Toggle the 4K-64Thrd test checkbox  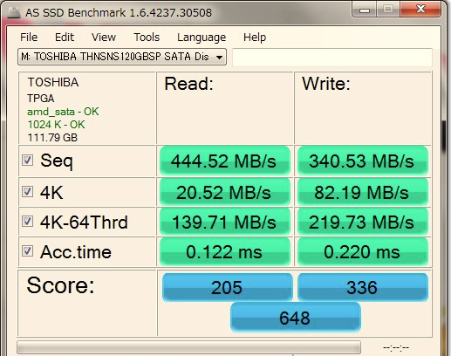28,222
